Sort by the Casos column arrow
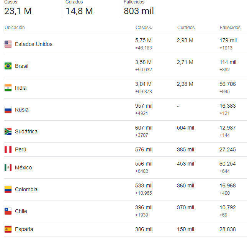This screenshot has height=238, width=247. coord(151,28)
